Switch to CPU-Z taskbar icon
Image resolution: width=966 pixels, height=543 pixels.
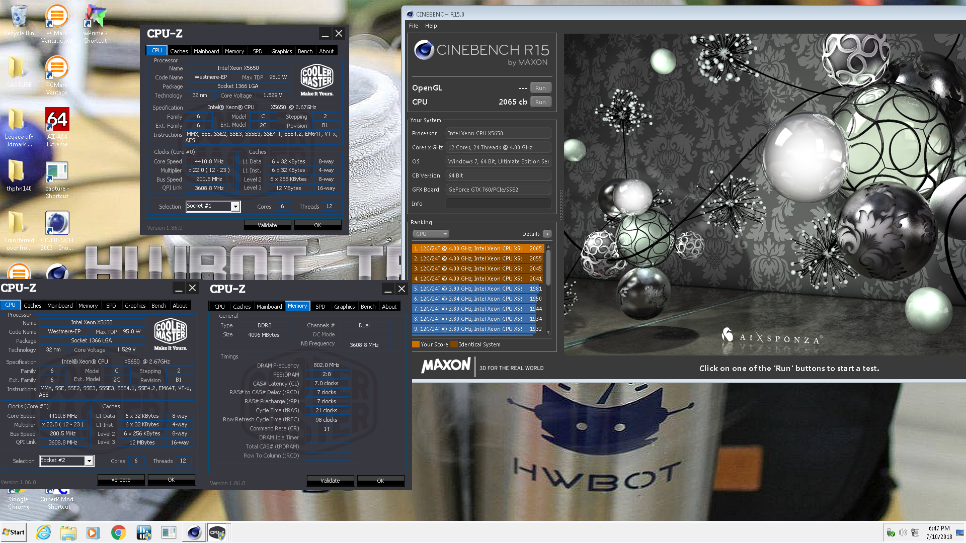(x=217, y=532)
